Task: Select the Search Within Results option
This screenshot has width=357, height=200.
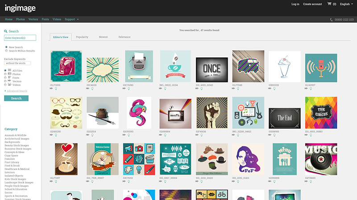Action: [6, 51]
